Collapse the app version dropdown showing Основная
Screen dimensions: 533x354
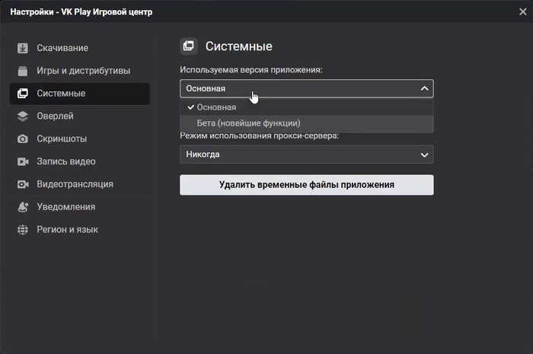pos(307,88)
